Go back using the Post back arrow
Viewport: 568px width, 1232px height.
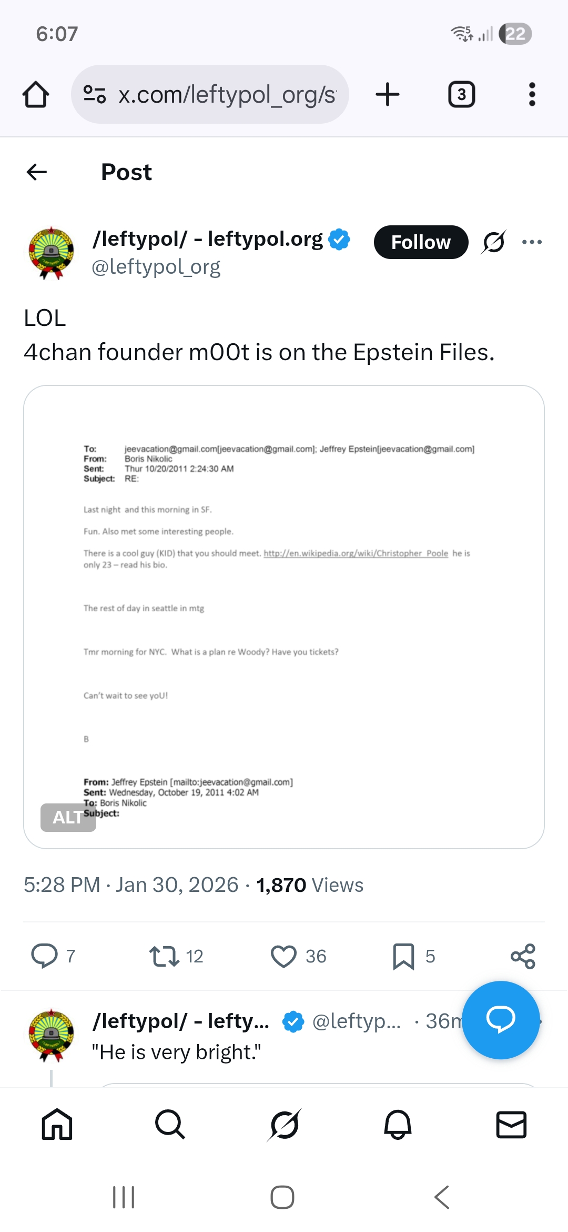pos(37,172)
